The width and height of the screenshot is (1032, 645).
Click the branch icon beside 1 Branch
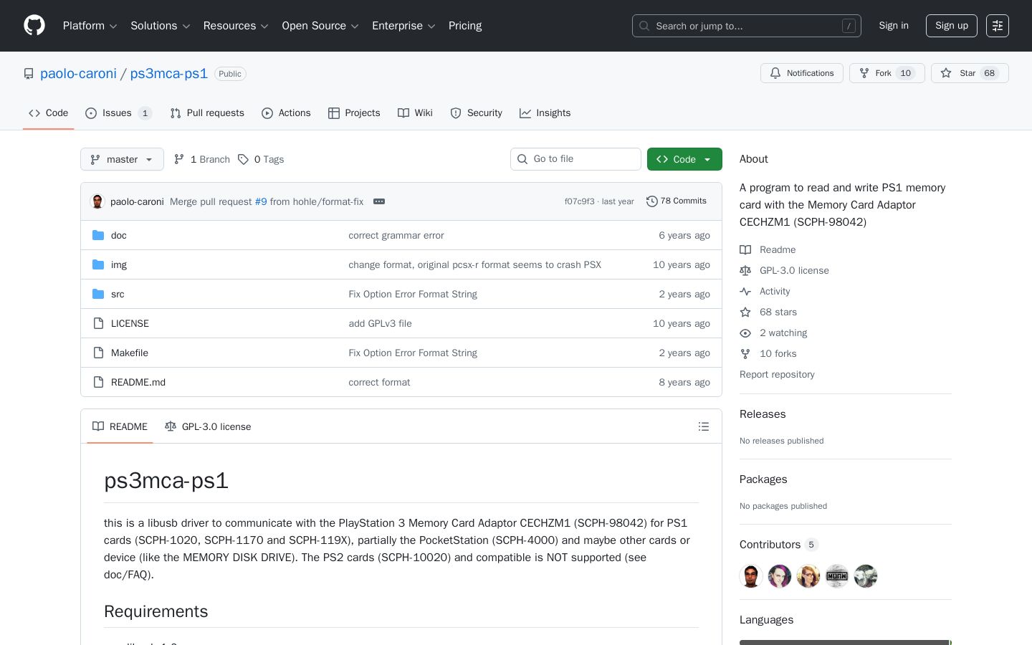(179, 159)
